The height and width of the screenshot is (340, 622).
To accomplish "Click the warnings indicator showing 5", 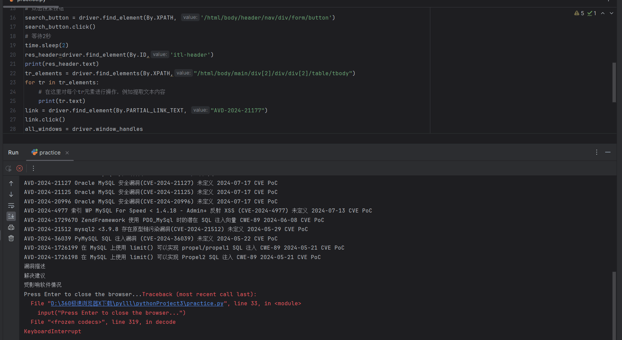I will pos(579,13).
